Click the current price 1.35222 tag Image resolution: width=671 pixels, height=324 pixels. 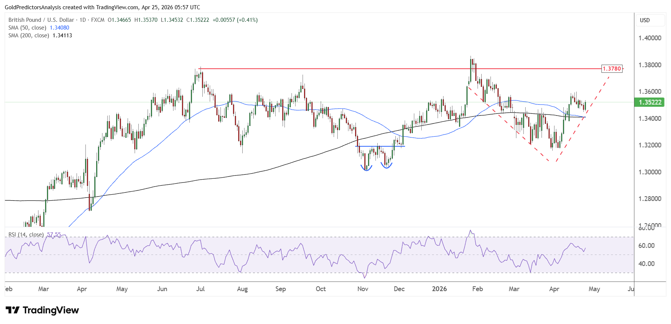point(650,102)
